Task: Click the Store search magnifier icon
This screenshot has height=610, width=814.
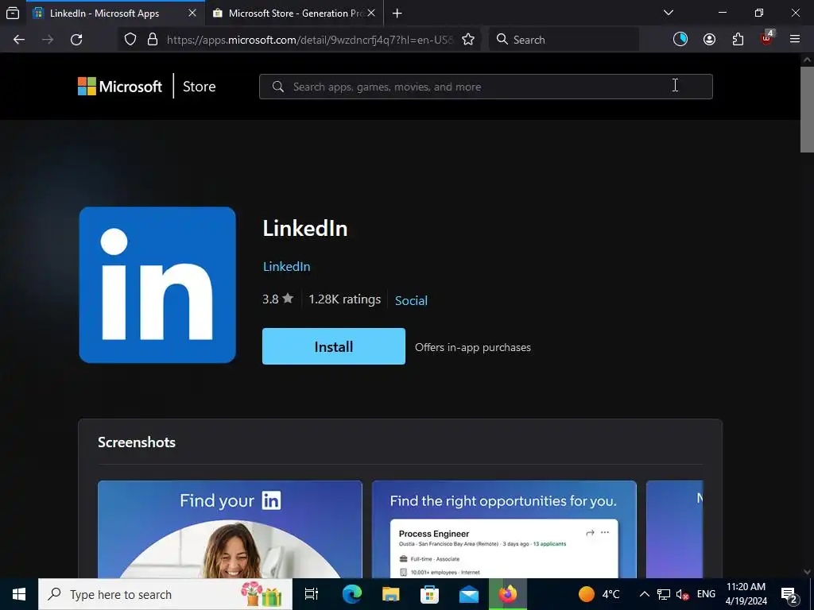Action: 278,87
